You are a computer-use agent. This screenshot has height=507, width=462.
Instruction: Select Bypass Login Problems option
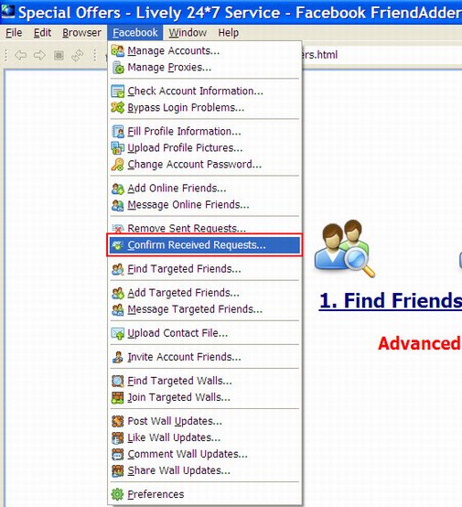pyautogui.click(x=205, y=107)
